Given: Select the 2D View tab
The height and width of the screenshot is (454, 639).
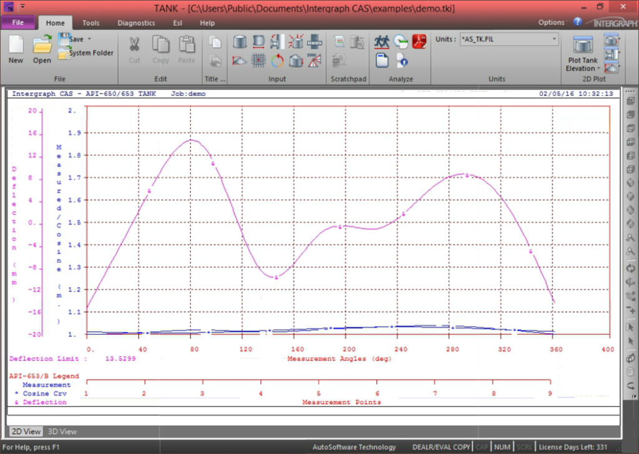Looking at the screenshot, I should (26, 432).
